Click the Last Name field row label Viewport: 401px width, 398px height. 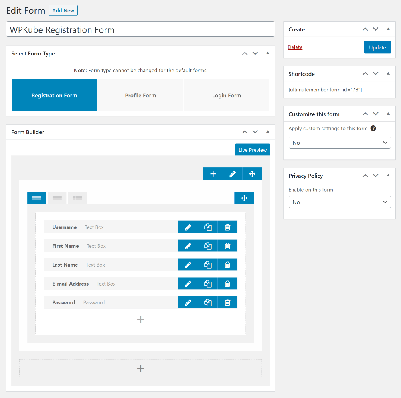[x=65, y=265]
